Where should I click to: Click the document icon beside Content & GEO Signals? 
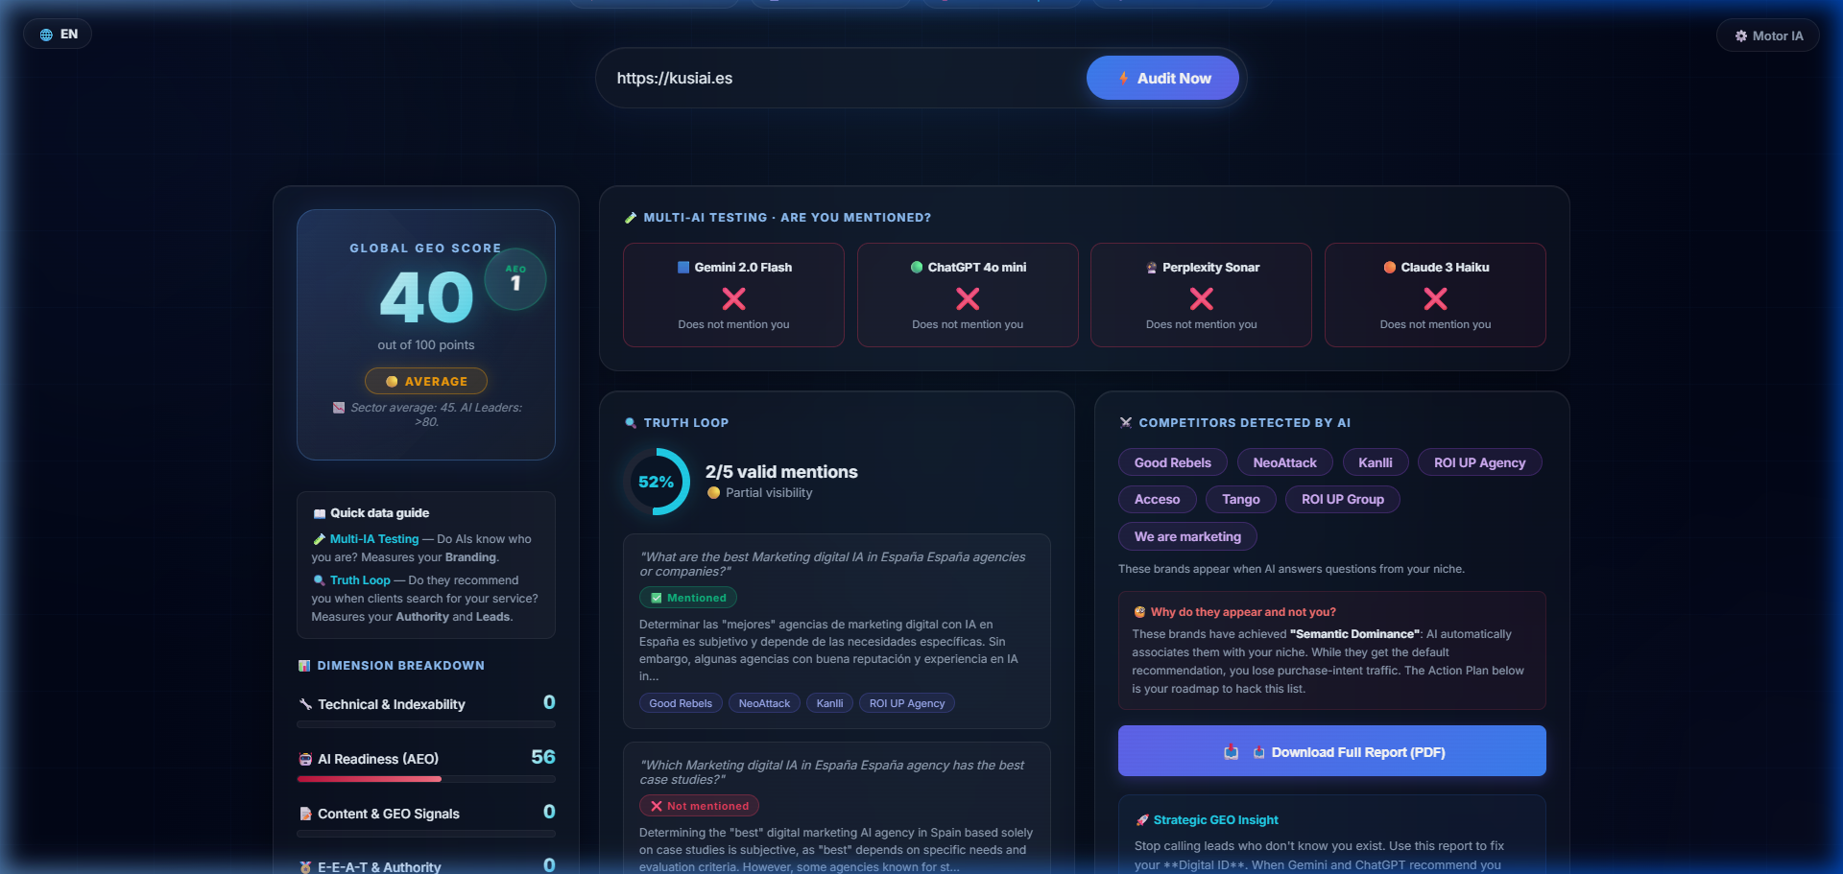pos(305,814)
